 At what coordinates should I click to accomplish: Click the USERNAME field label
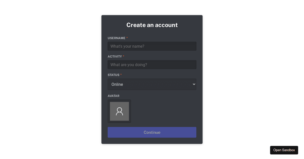click(x=117, y=38)
